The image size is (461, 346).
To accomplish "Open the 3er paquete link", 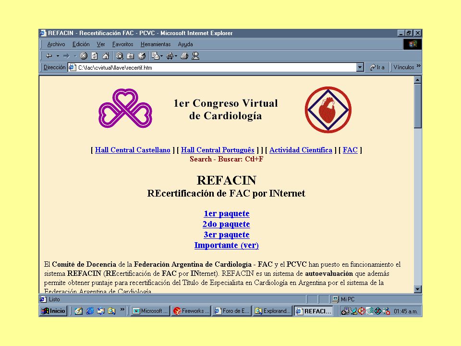I will [227, 235].
